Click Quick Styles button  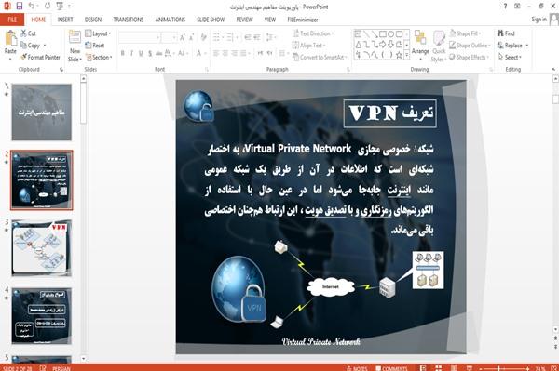[439, 46]
